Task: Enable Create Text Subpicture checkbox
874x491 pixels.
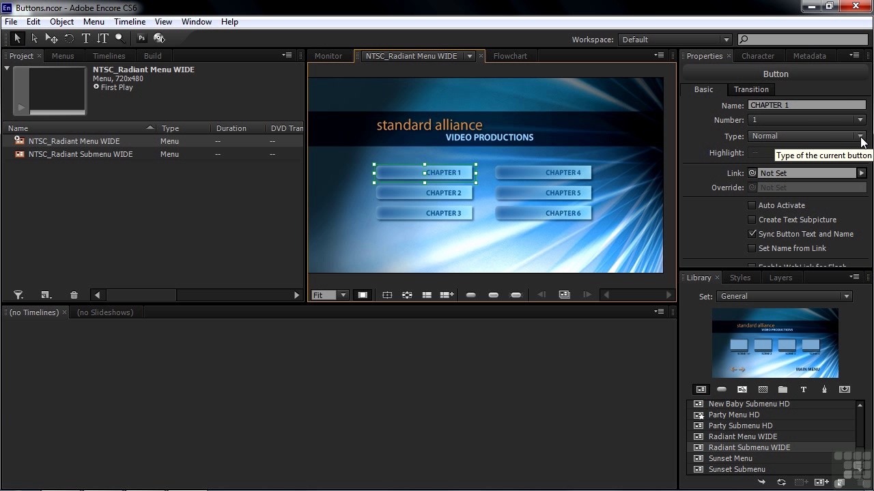Action: 752,220
